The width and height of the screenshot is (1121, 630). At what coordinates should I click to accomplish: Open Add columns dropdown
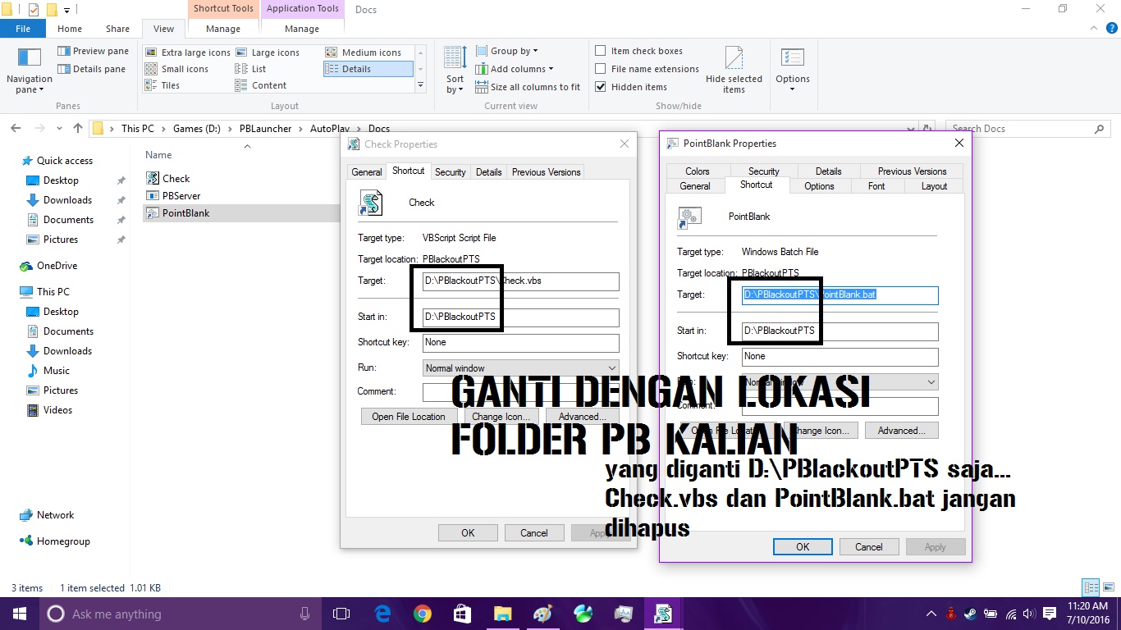pos(515,69)
